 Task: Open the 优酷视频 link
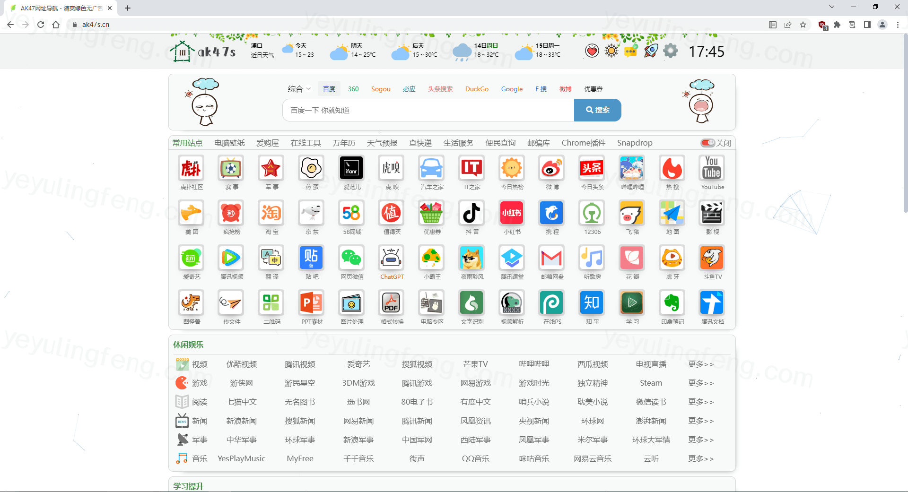pyautogui.click(x=241, y=364)
